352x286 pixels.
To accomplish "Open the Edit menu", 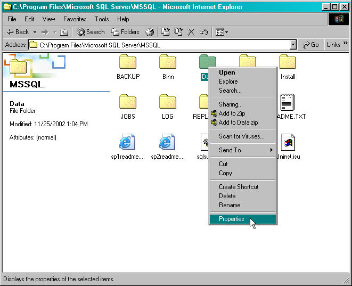I will point(29,19).
